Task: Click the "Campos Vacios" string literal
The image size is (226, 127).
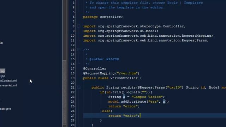Action: click(147, 97)
